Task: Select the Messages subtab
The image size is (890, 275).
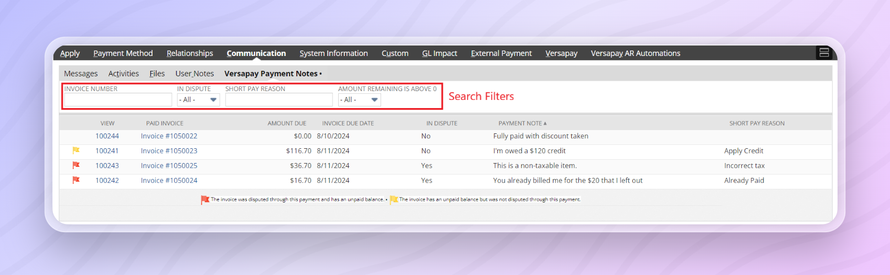Action: 81,74
